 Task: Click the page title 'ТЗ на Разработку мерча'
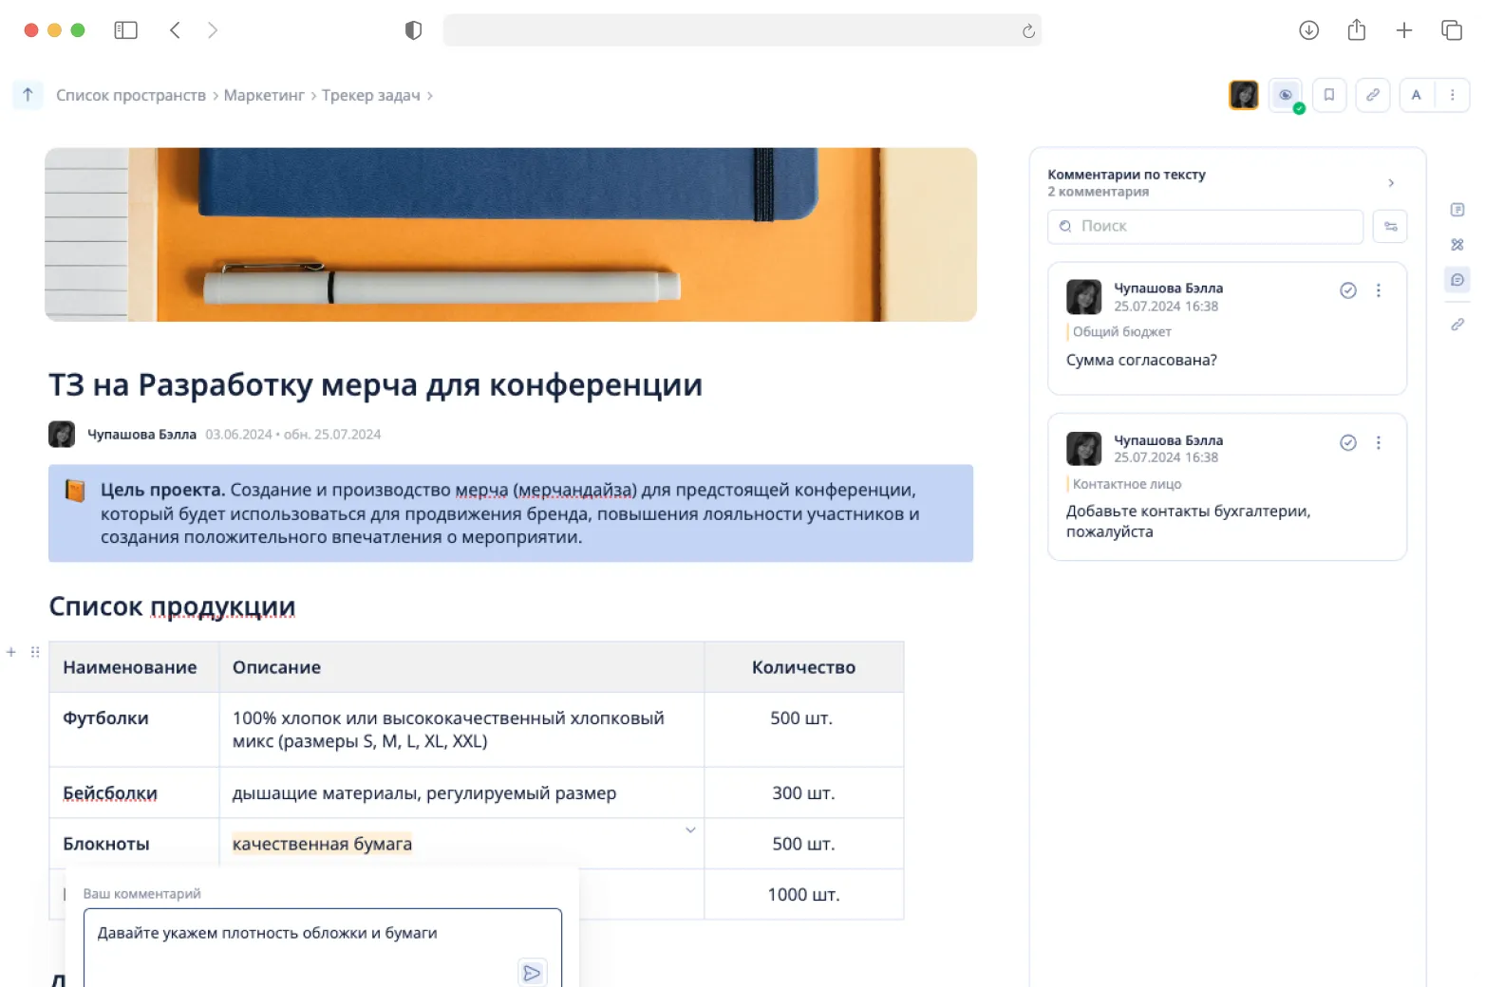pyautogui.click(x=376, y=385)
